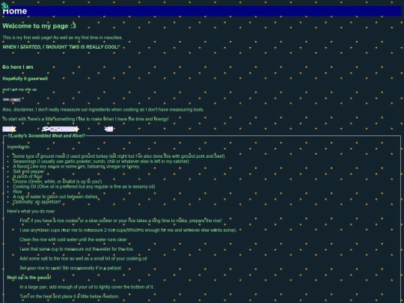Click the 'A flavor! Like soy sauce' list item
Viewport: 404px width, 303px height.
[76, 166]
